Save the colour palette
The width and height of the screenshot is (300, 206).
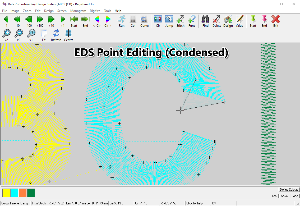click(284, 196)
